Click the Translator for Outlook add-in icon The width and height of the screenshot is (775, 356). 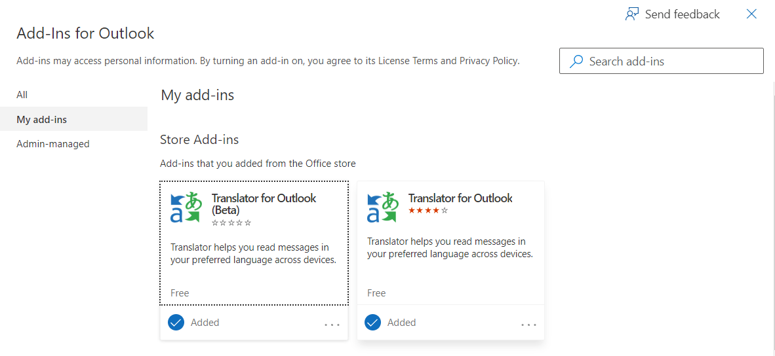pyautogui.click(x=382, y=207)
